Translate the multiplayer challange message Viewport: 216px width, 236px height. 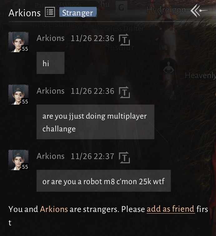click(x=124, y=92)
